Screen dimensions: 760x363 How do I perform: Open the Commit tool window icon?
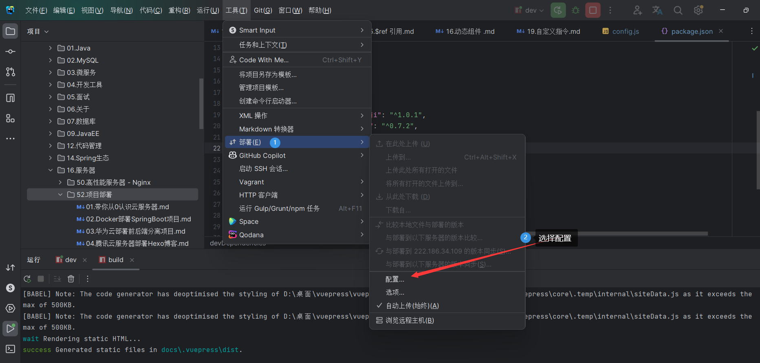click(x=11, y=52)
